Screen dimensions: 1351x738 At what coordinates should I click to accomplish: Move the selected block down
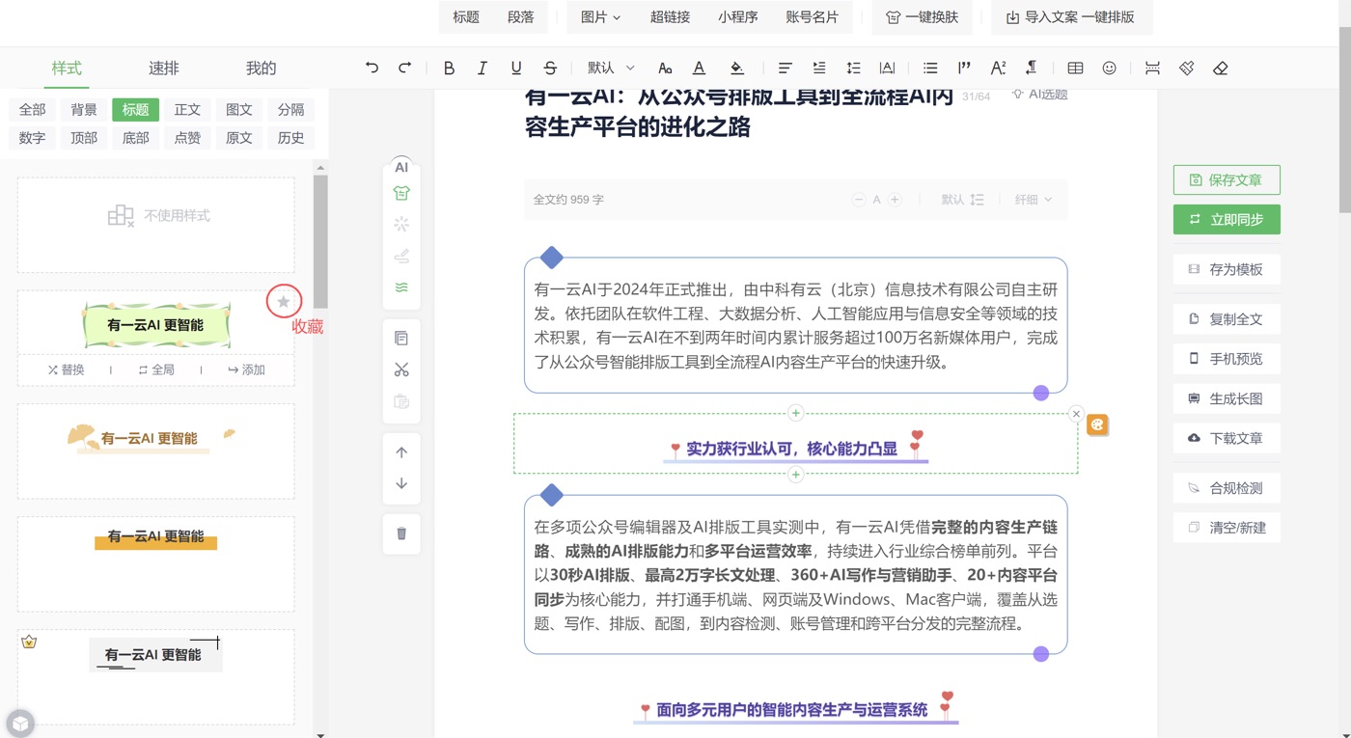coord(401,484)
